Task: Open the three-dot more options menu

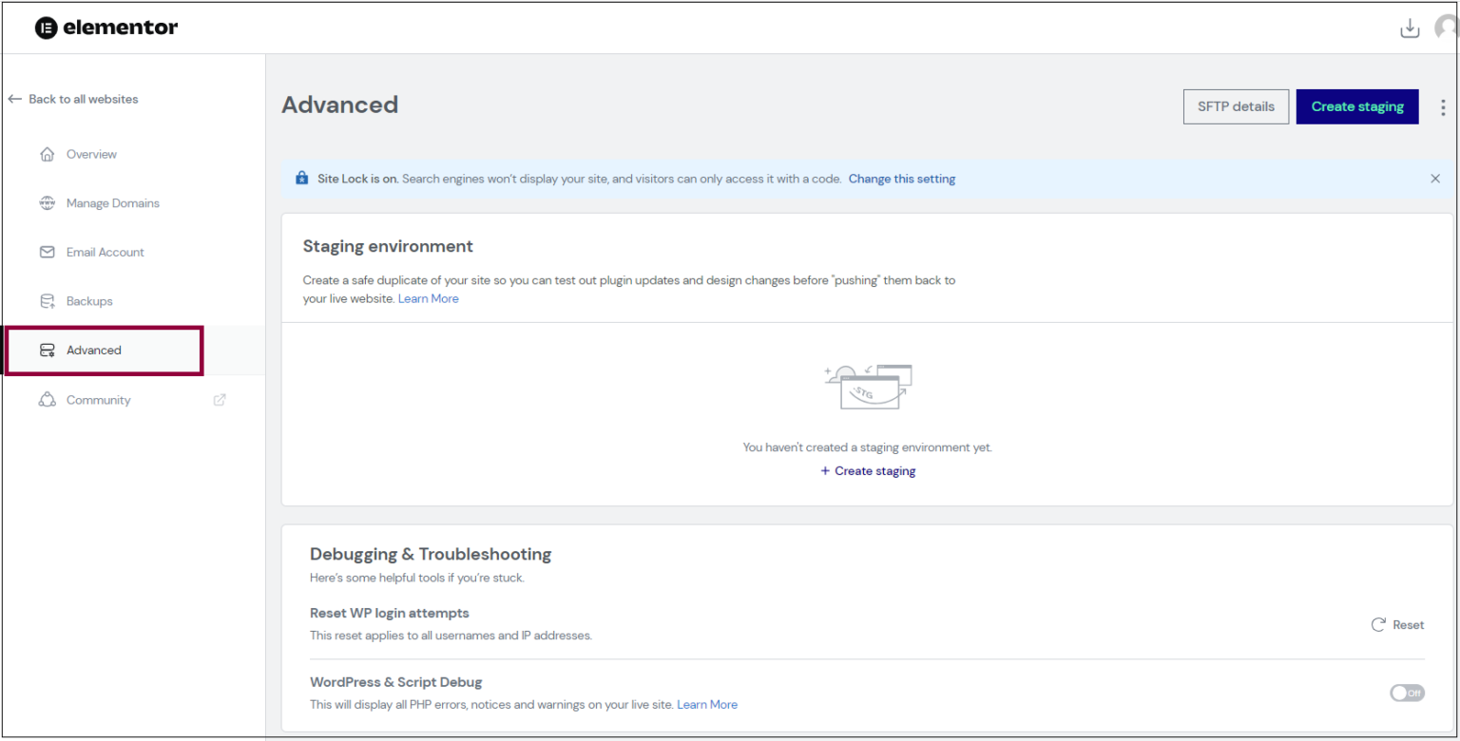Action: [x=1443, y=107]
